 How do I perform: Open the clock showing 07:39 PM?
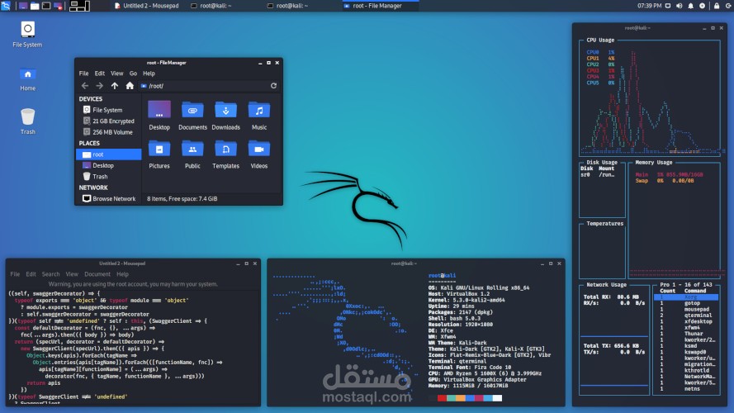coord(649,6)
